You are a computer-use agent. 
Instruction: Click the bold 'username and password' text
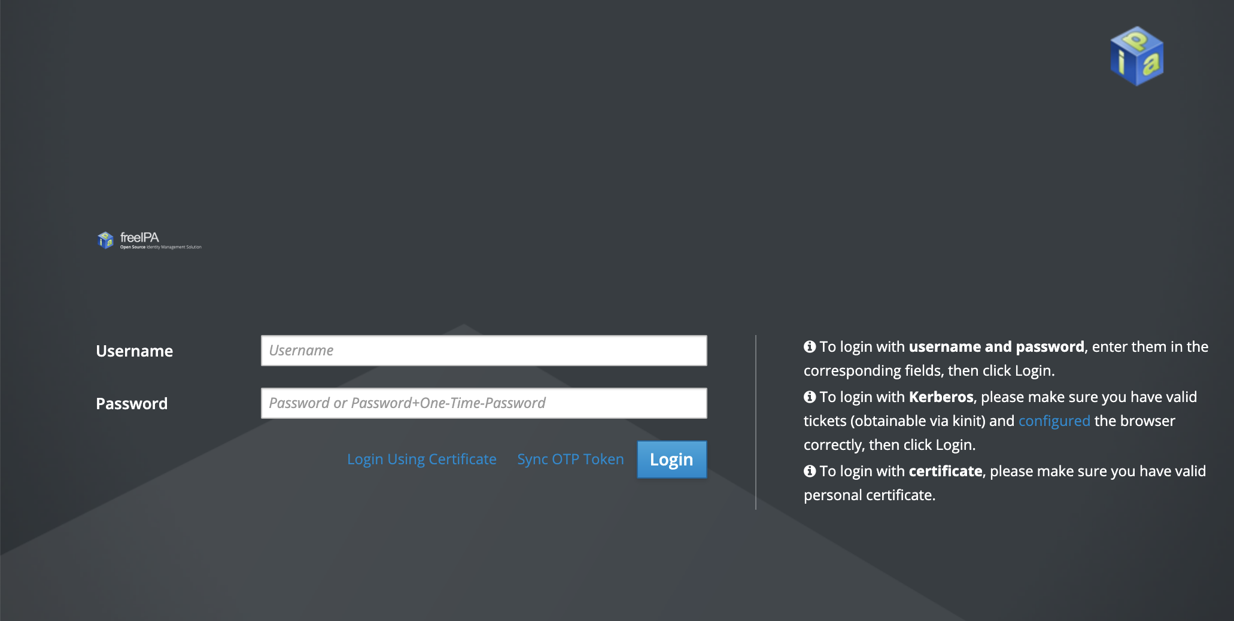[x=996, y=346]
